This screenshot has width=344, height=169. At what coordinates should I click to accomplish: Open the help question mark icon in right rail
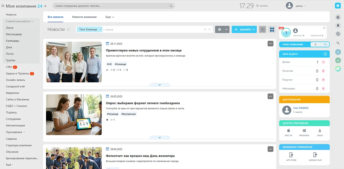click(x=338, y=6)
